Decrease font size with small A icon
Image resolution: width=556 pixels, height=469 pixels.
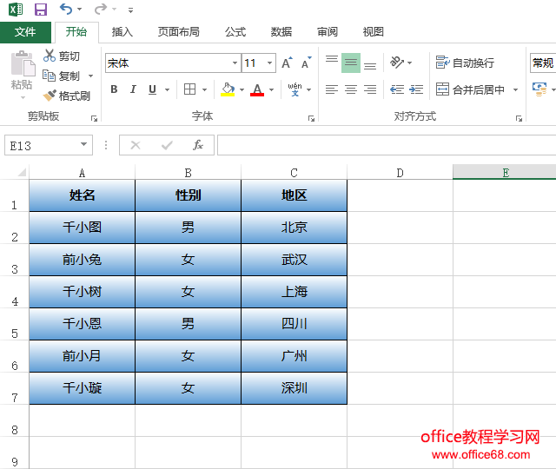pyautogui.click(x=307, y=63)
